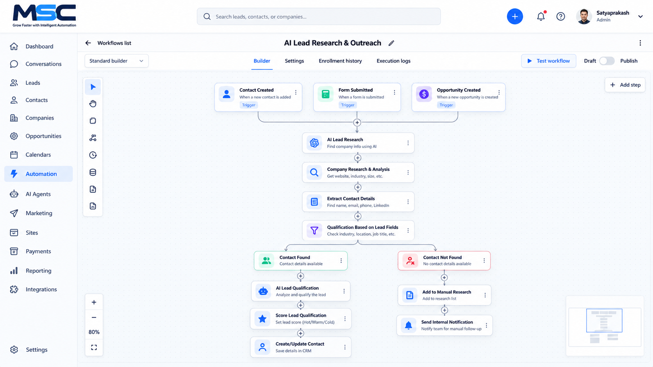Open options for AI Lead Research step
Screen dimensions: 653x367
(408, 143)
